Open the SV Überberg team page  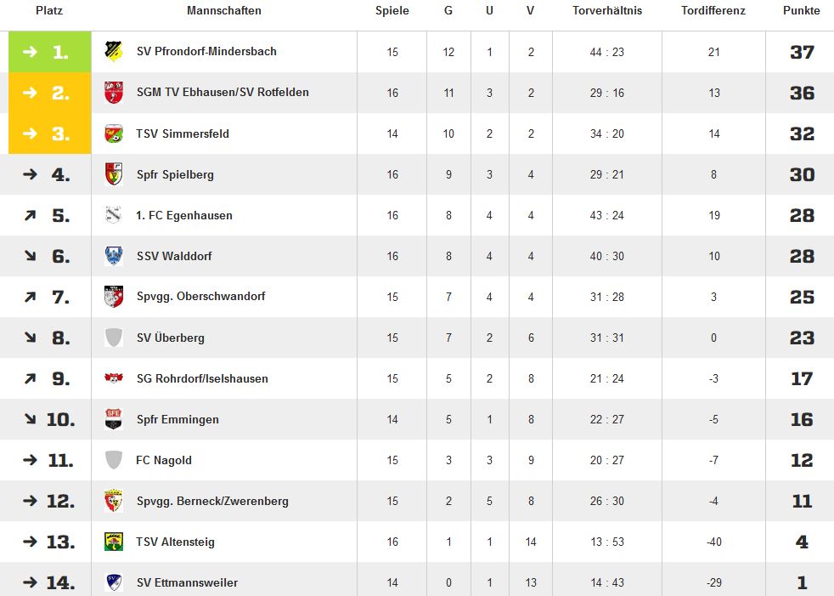170,338
